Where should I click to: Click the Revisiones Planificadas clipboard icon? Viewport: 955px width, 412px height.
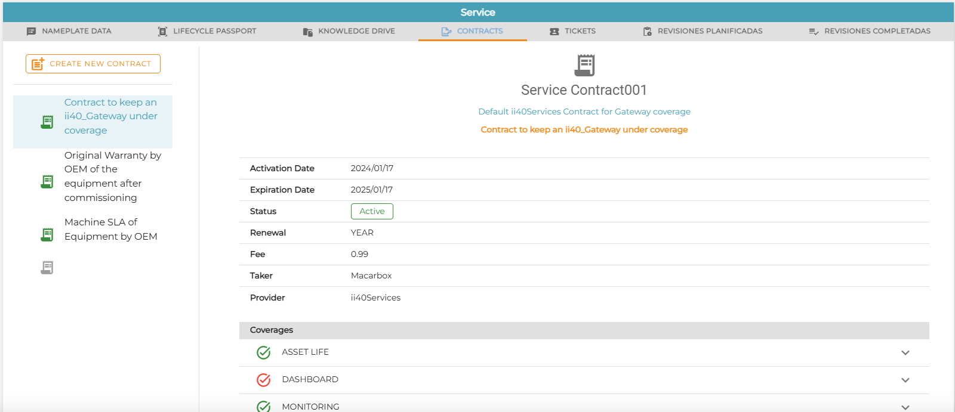(x=648, y=32)
